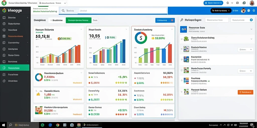The image size is (257, 128).
Task: Click the user avatar at the top-right corner
Action: coord(252,3)
